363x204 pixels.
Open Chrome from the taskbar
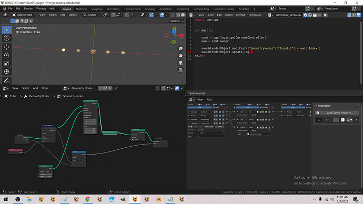(88, 199)
